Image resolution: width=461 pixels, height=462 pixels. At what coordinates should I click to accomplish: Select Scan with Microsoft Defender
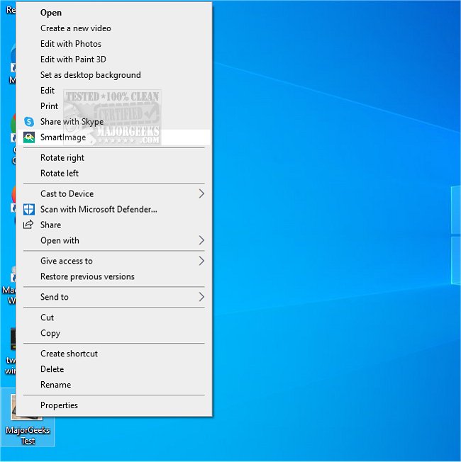(114, 209)
